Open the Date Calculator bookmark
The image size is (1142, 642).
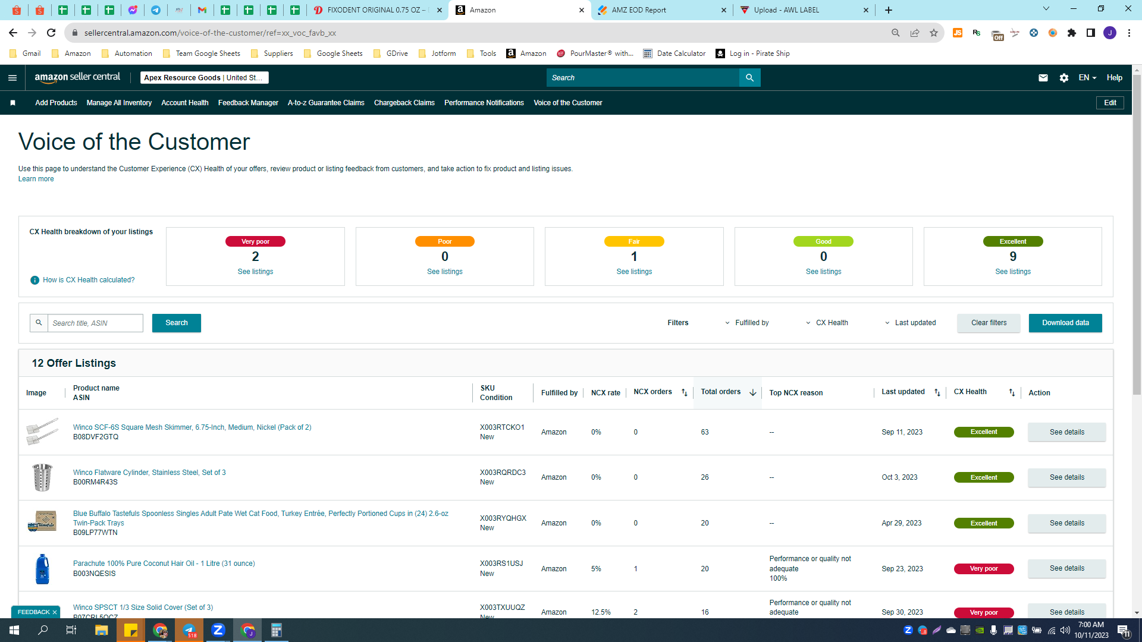point(674,53)
